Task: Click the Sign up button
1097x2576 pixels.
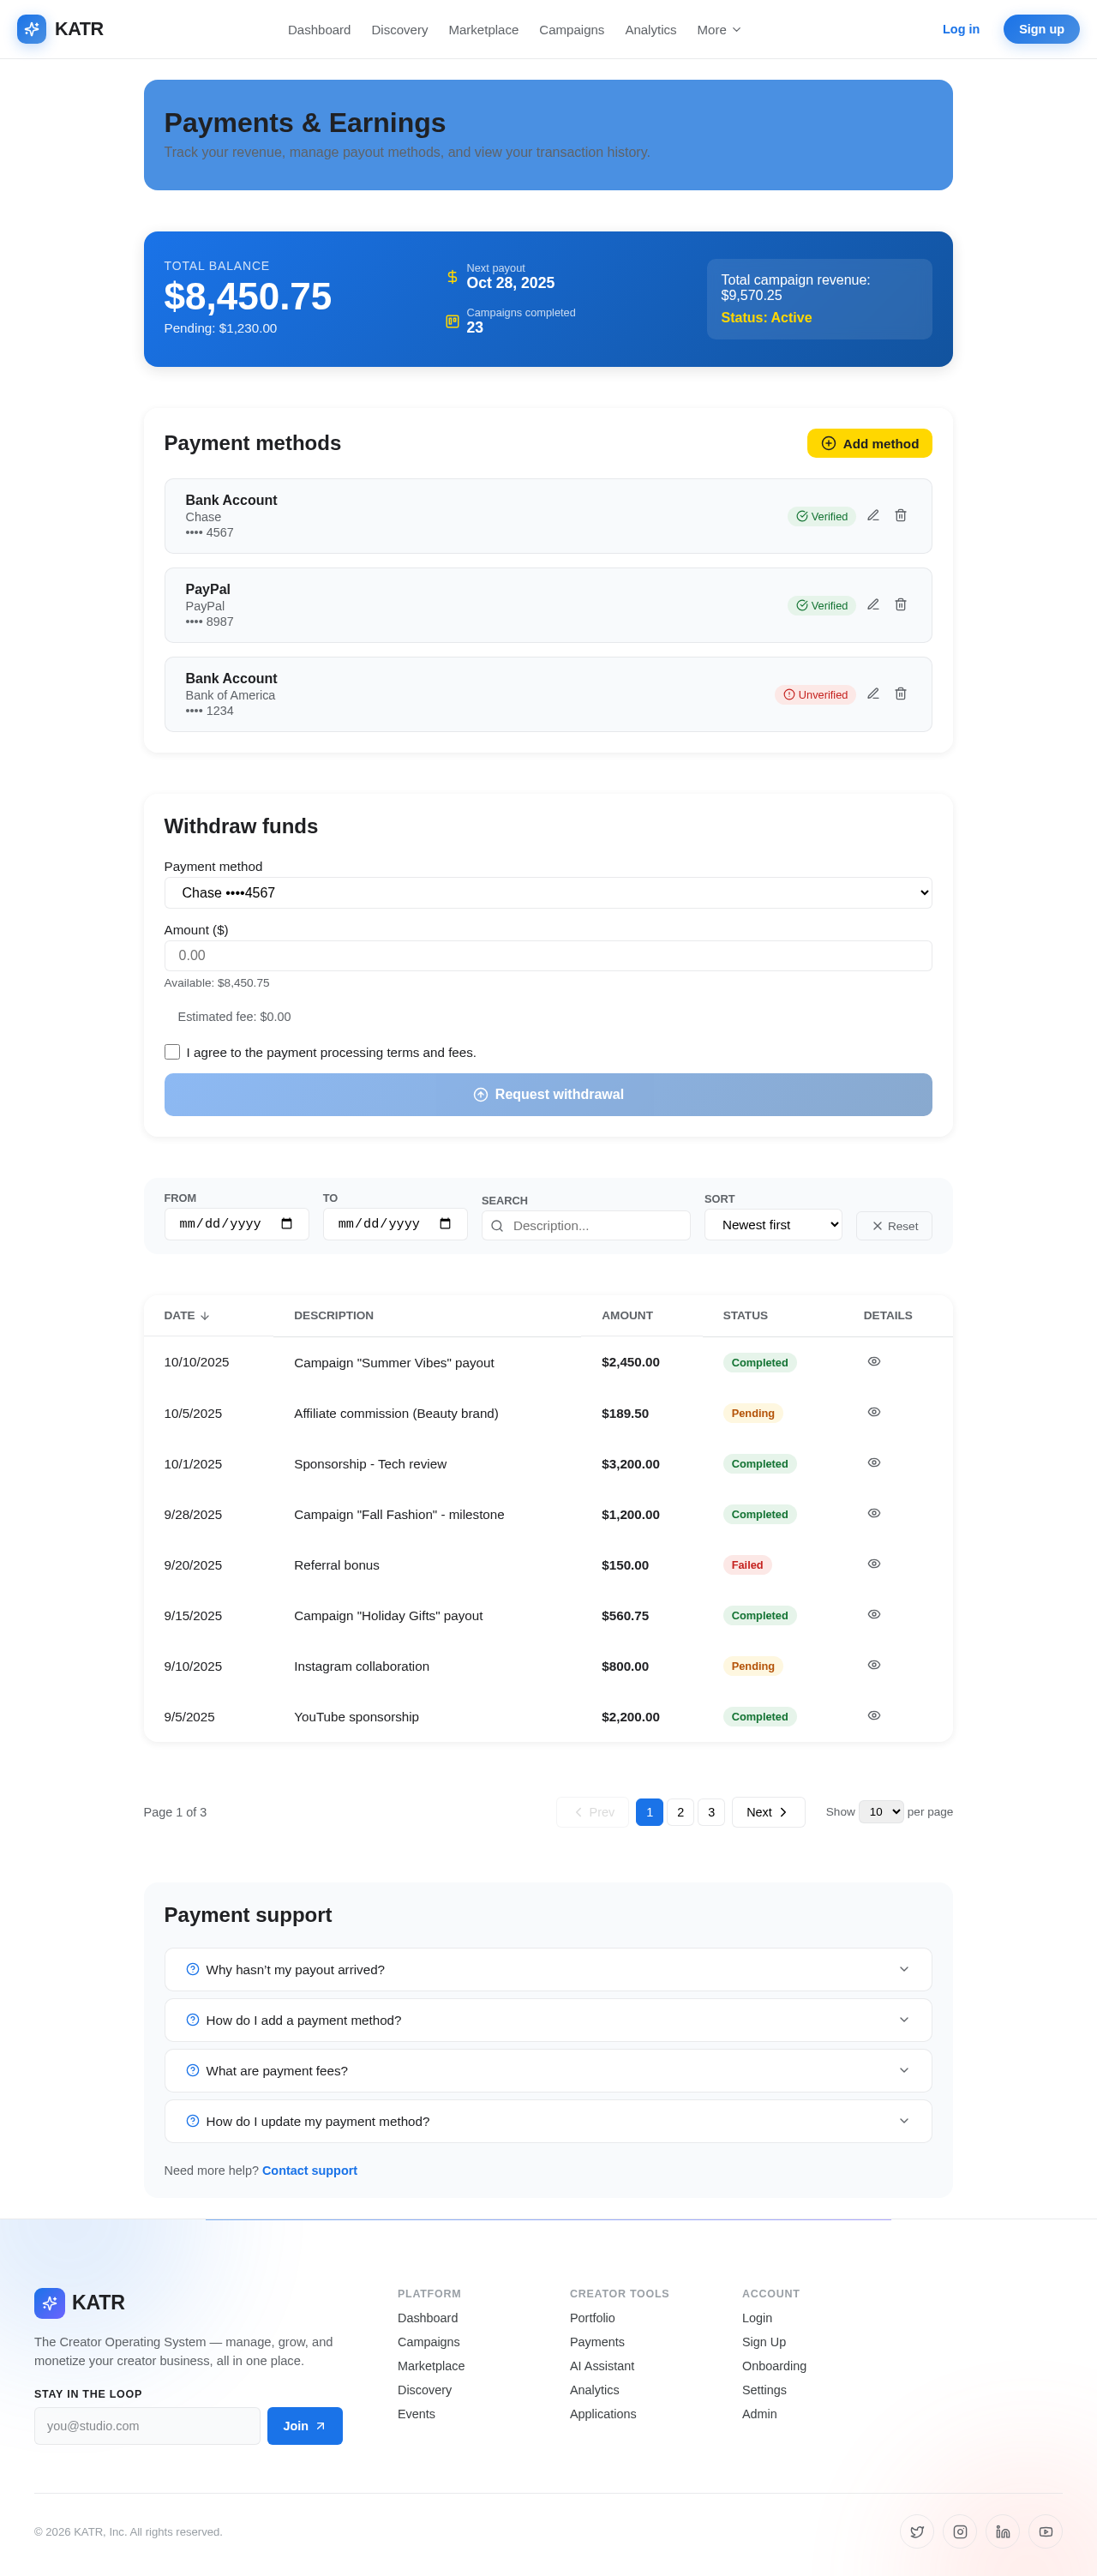Action: (1041, 29)
